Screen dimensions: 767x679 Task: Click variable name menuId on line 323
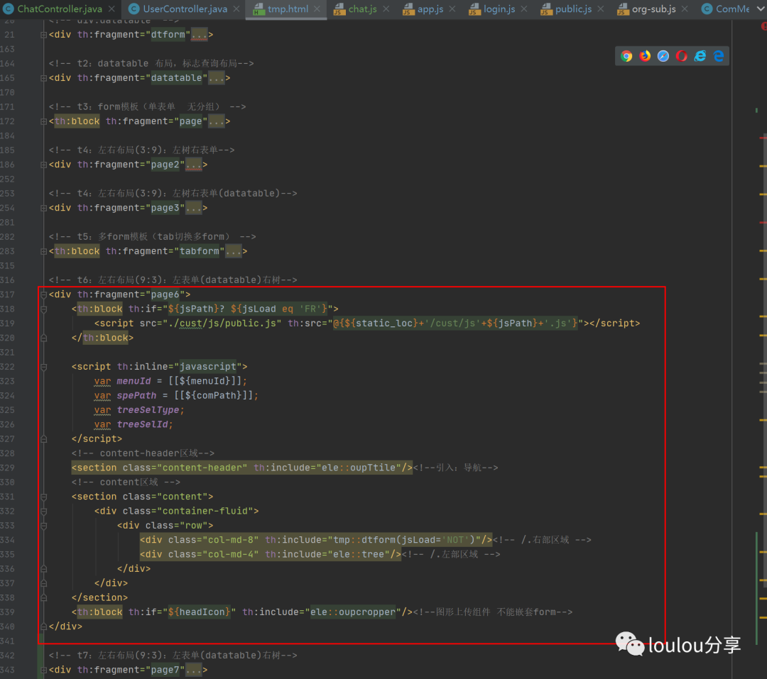134,381
